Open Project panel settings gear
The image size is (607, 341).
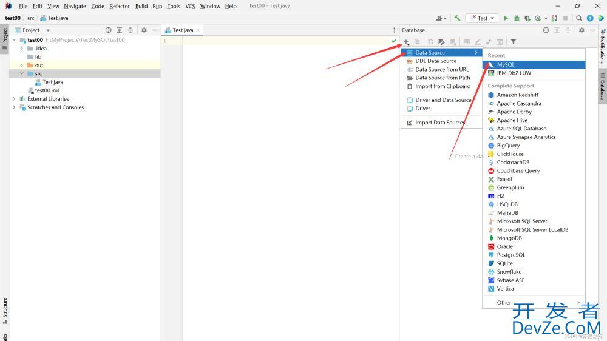coord(144,30)
